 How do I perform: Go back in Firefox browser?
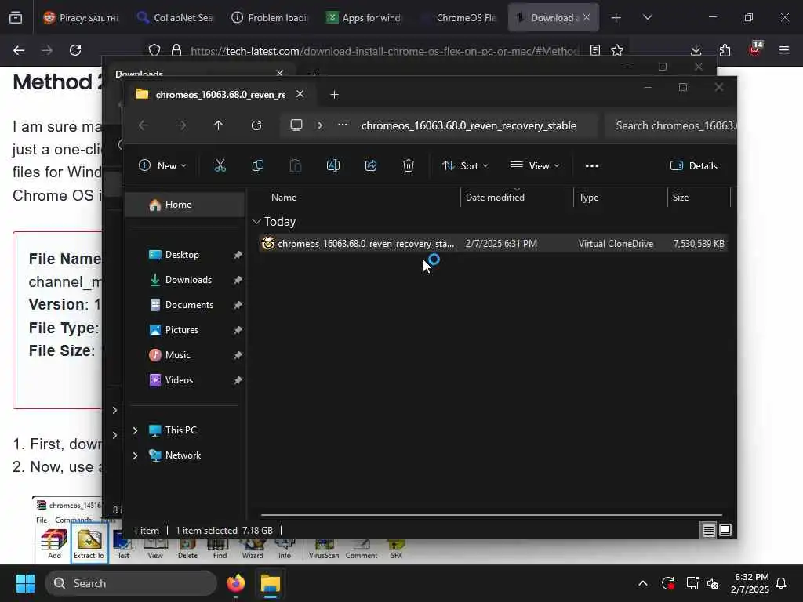point(19,50)
